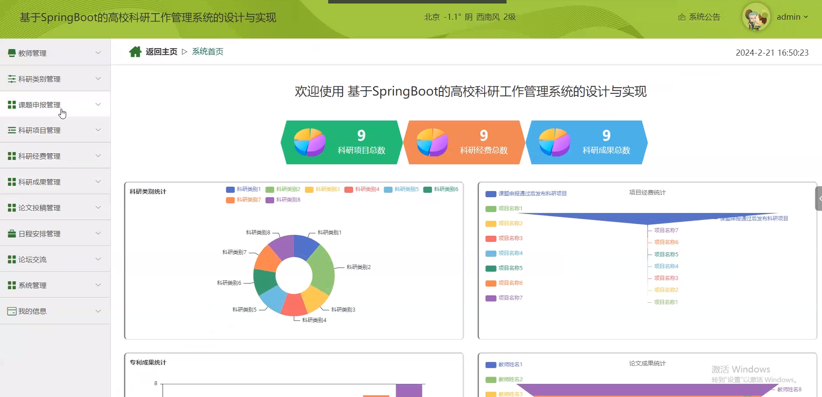Click the 教师姓名2 legend entry
This screenshot has width=822, height=397.
pos(504,379)
